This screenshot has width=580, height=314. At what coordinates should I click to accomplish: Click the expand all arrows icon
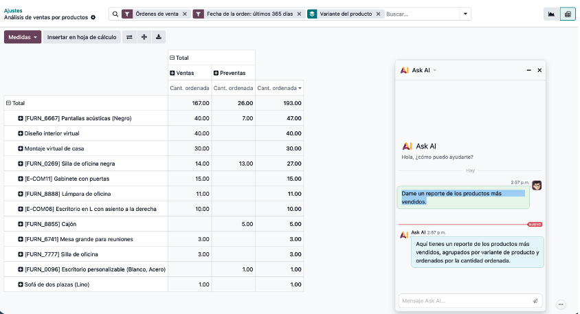click(144, 37)
